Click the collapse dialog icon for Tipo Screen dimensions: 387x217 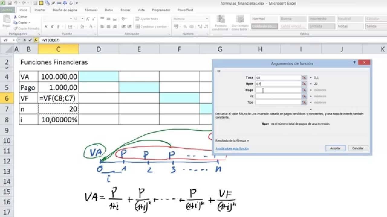(x=304, y=102)
